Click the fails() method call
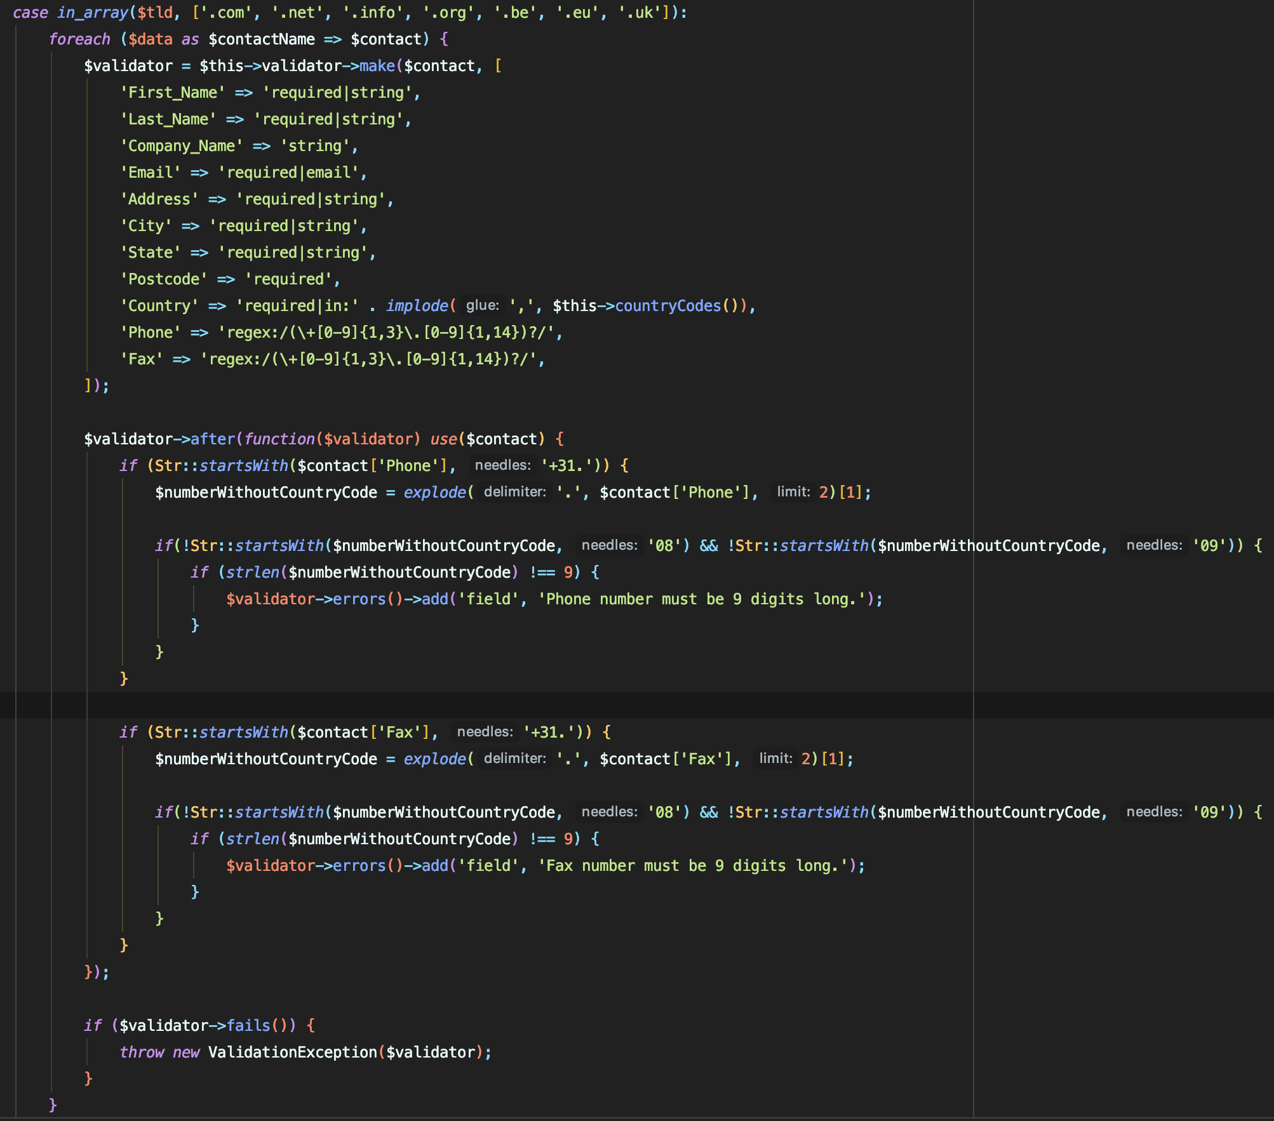The width and height of the screenshot is (1274, 1121). point(248,1025)
